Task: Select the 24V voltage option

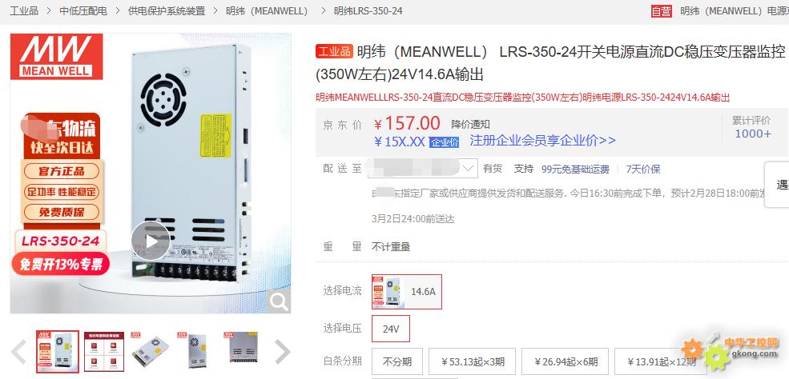Action: point(391,329)
